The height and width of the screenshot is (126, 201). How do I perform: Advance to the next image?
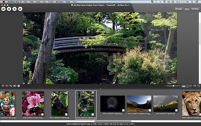[x=15, y=9]
